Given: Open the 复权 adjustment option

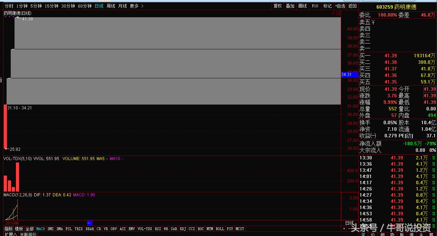Looking at the screenshot, I should [x=277, y=6].
